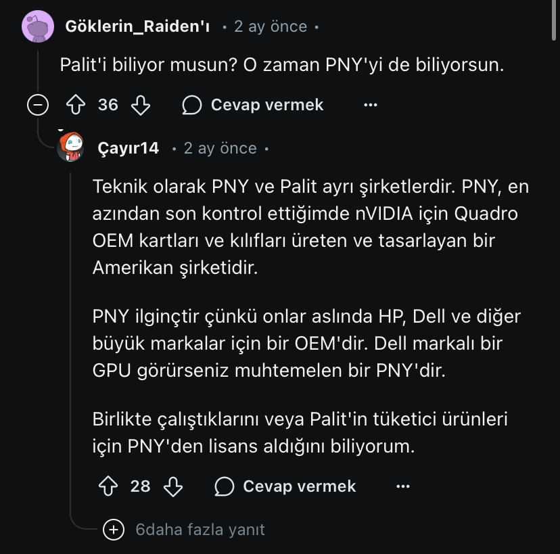The height and width of the screenshot is (554, 560).
Task: Click the 'Palit'i biliyor musun?' comment text
Action: coord(283,66)
